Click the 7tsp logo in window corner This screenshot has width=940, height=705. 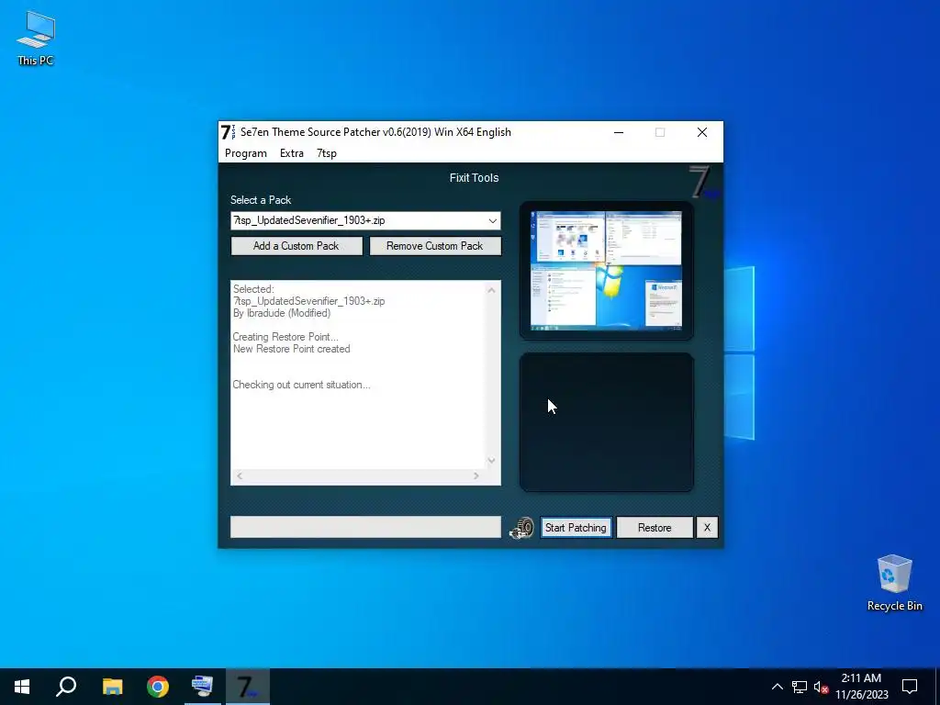click(703, 183)
